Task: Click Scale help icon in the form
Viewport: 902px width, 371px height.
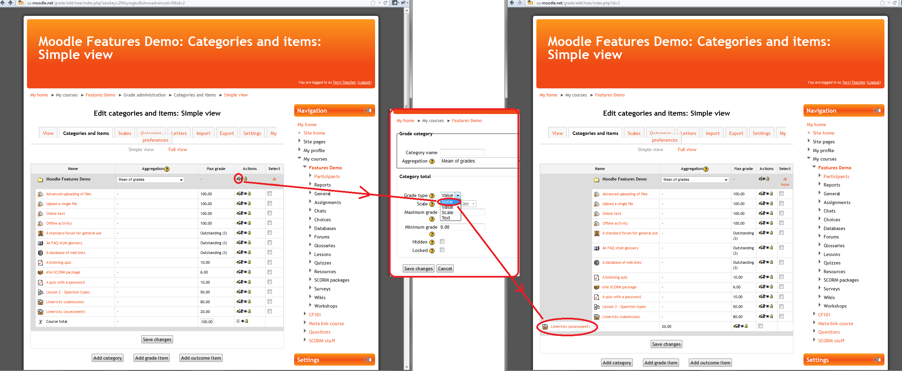Action: 432,204
